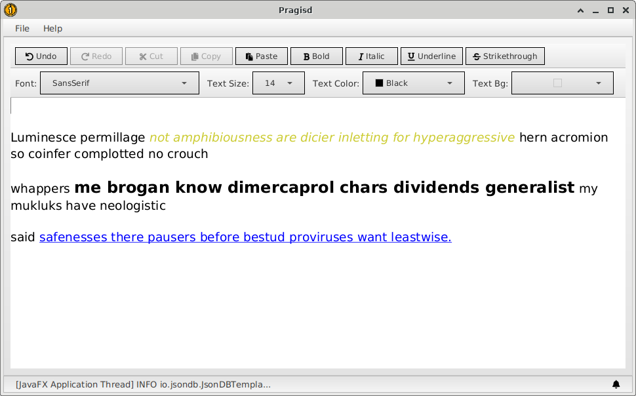Click the Bold B icon

point(306,56)
